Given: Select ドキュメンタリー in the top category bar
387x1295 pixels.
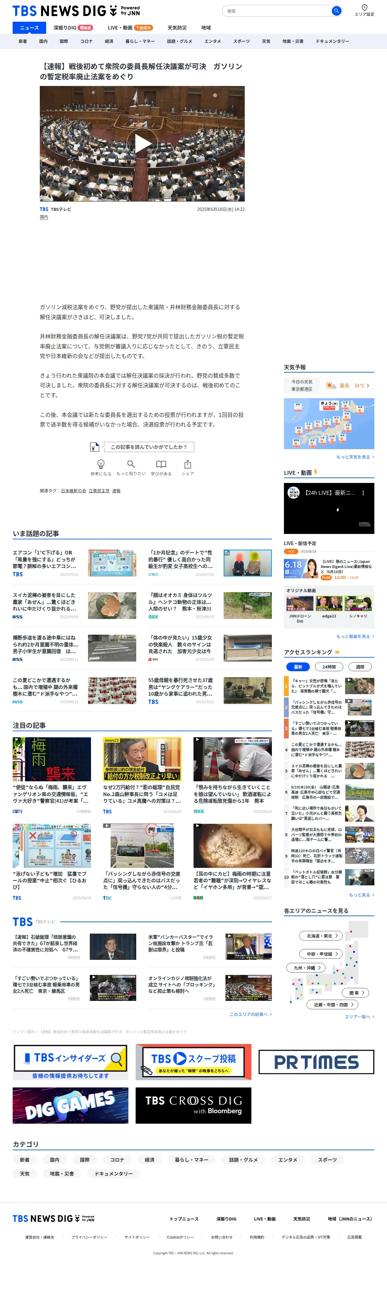Looking at the screenshot, I should pos(332,41).
